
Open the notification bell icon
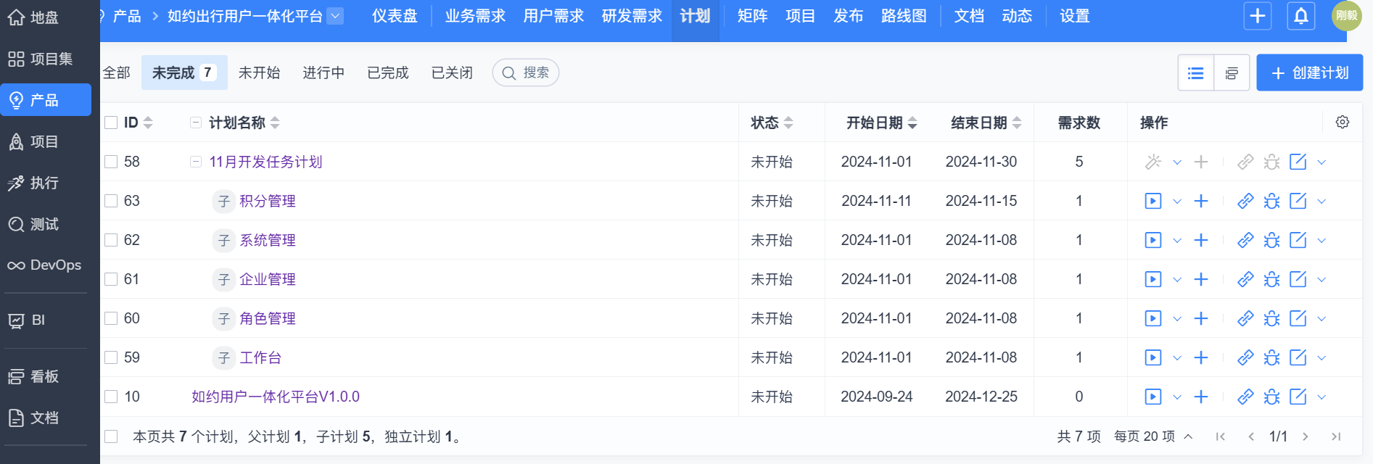[x=1301, y=16]
